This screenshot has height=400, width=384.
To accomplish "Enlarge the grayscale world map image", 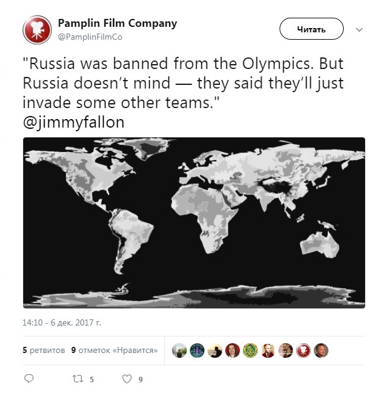I will point(194,222).
